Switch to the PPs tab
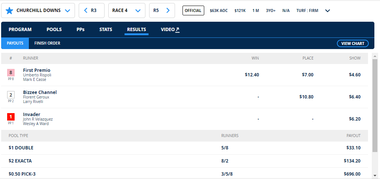 (x=81, y=30)
